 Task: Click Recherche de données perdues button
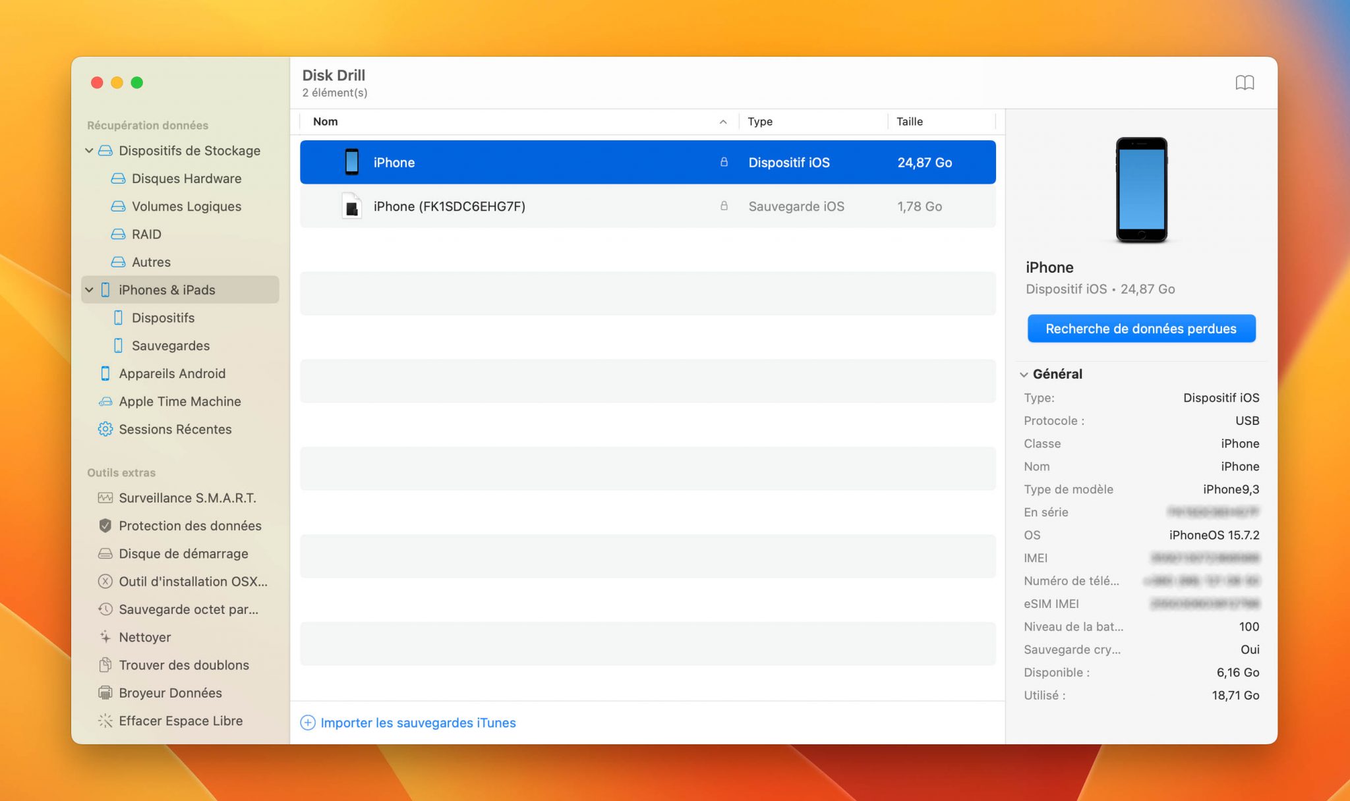click(x=1141, y=329)
